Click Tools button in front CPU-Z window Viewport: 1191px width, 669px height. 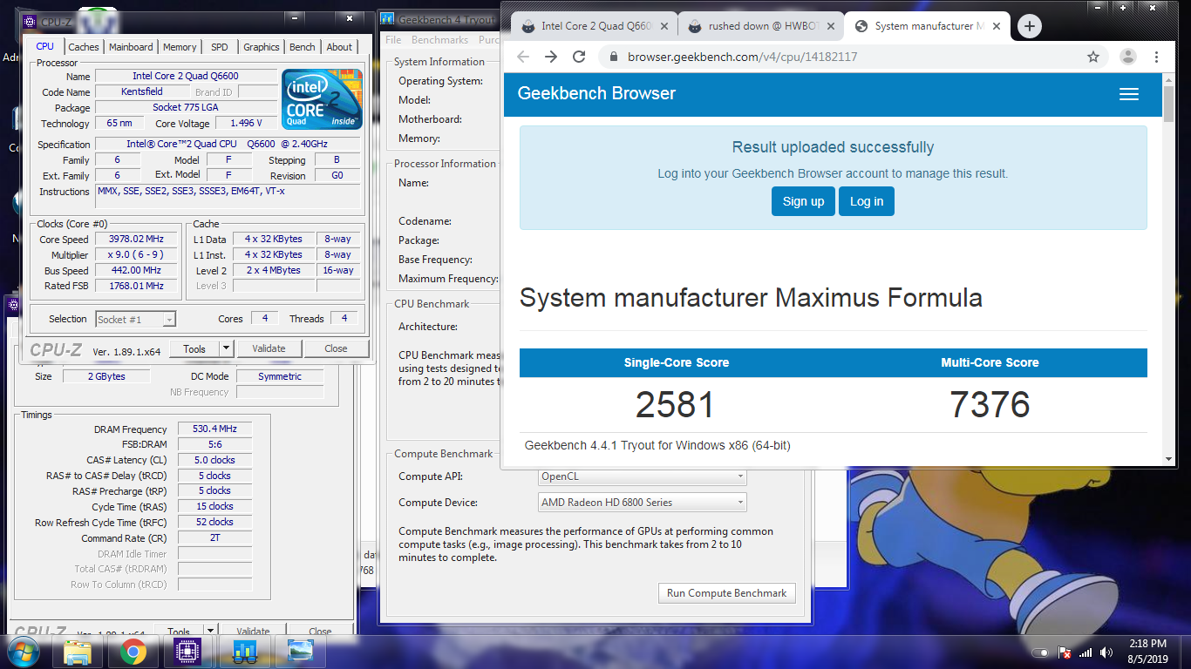pyautogui.click(x=194, y=348)
